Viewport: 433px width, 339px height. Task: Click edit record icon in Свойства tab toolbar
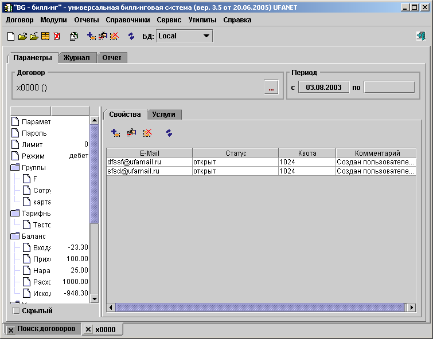131,133
